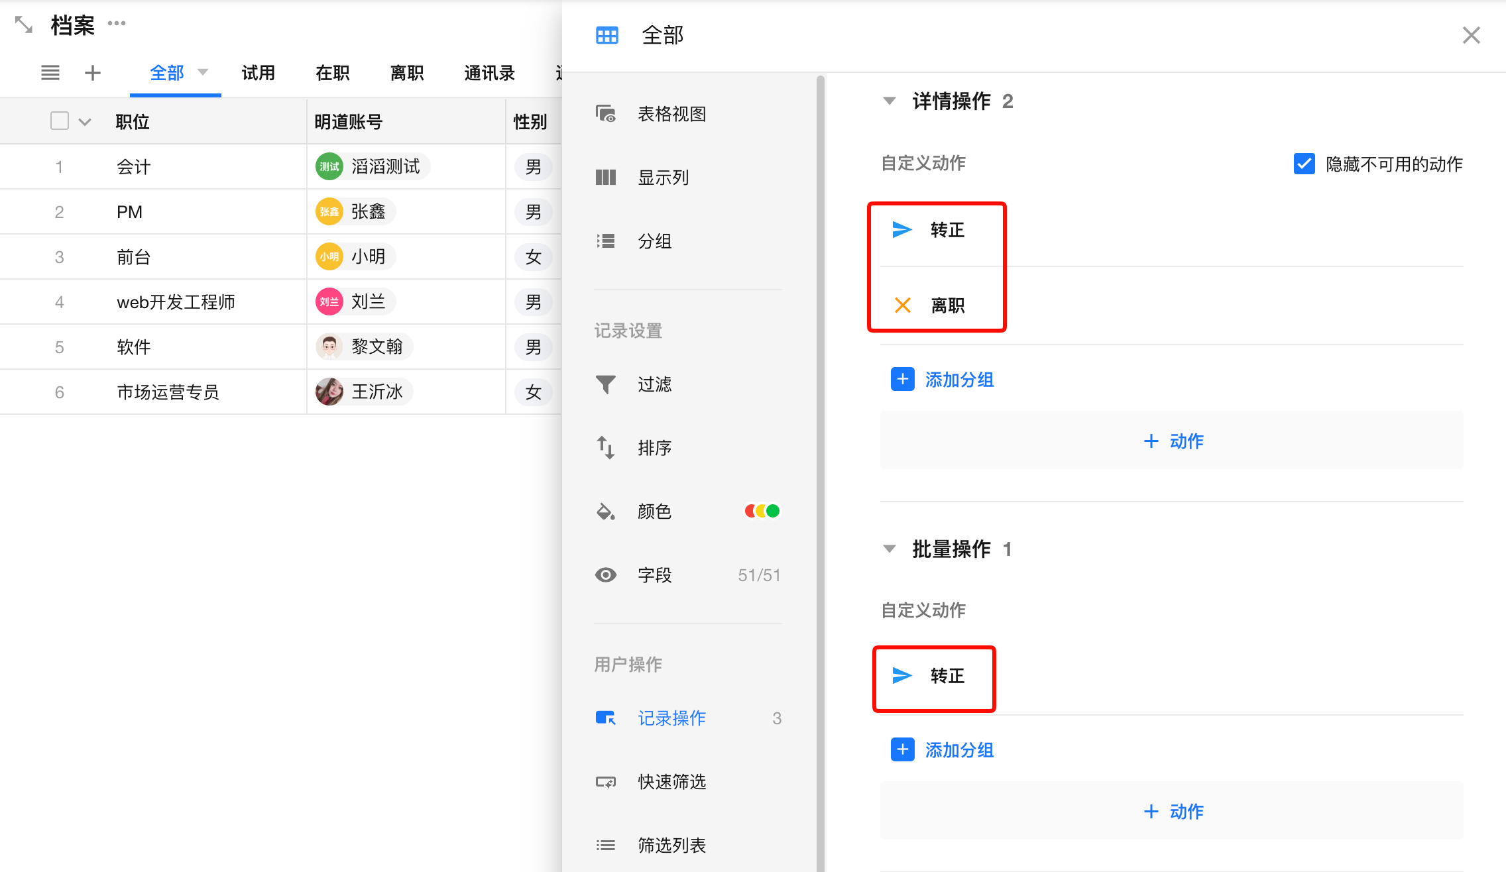Click the + 动作 button under 批量操作
Image resolution: width=1506 pixels, height=872 pixels.
click(x=1172, y=811)
